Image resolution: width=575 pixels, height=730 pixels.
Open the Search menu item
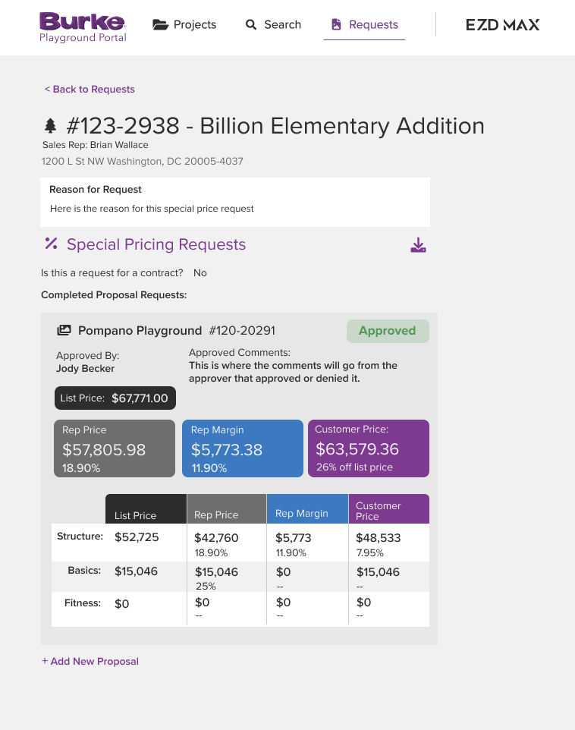273,25
